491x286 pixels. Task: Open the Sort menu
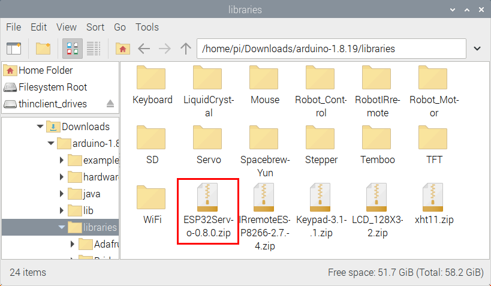95,27
